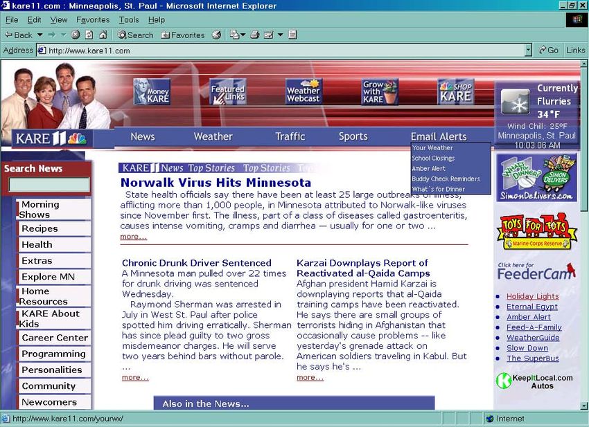Visit the Shop KARE icon

pyautogui.click(x=456, y=91)
